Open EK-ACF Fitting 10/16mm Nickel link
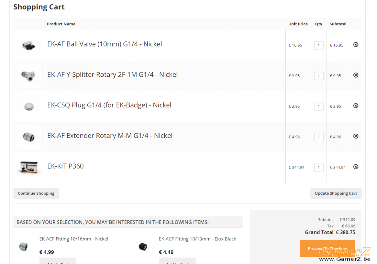 [74, 239]
